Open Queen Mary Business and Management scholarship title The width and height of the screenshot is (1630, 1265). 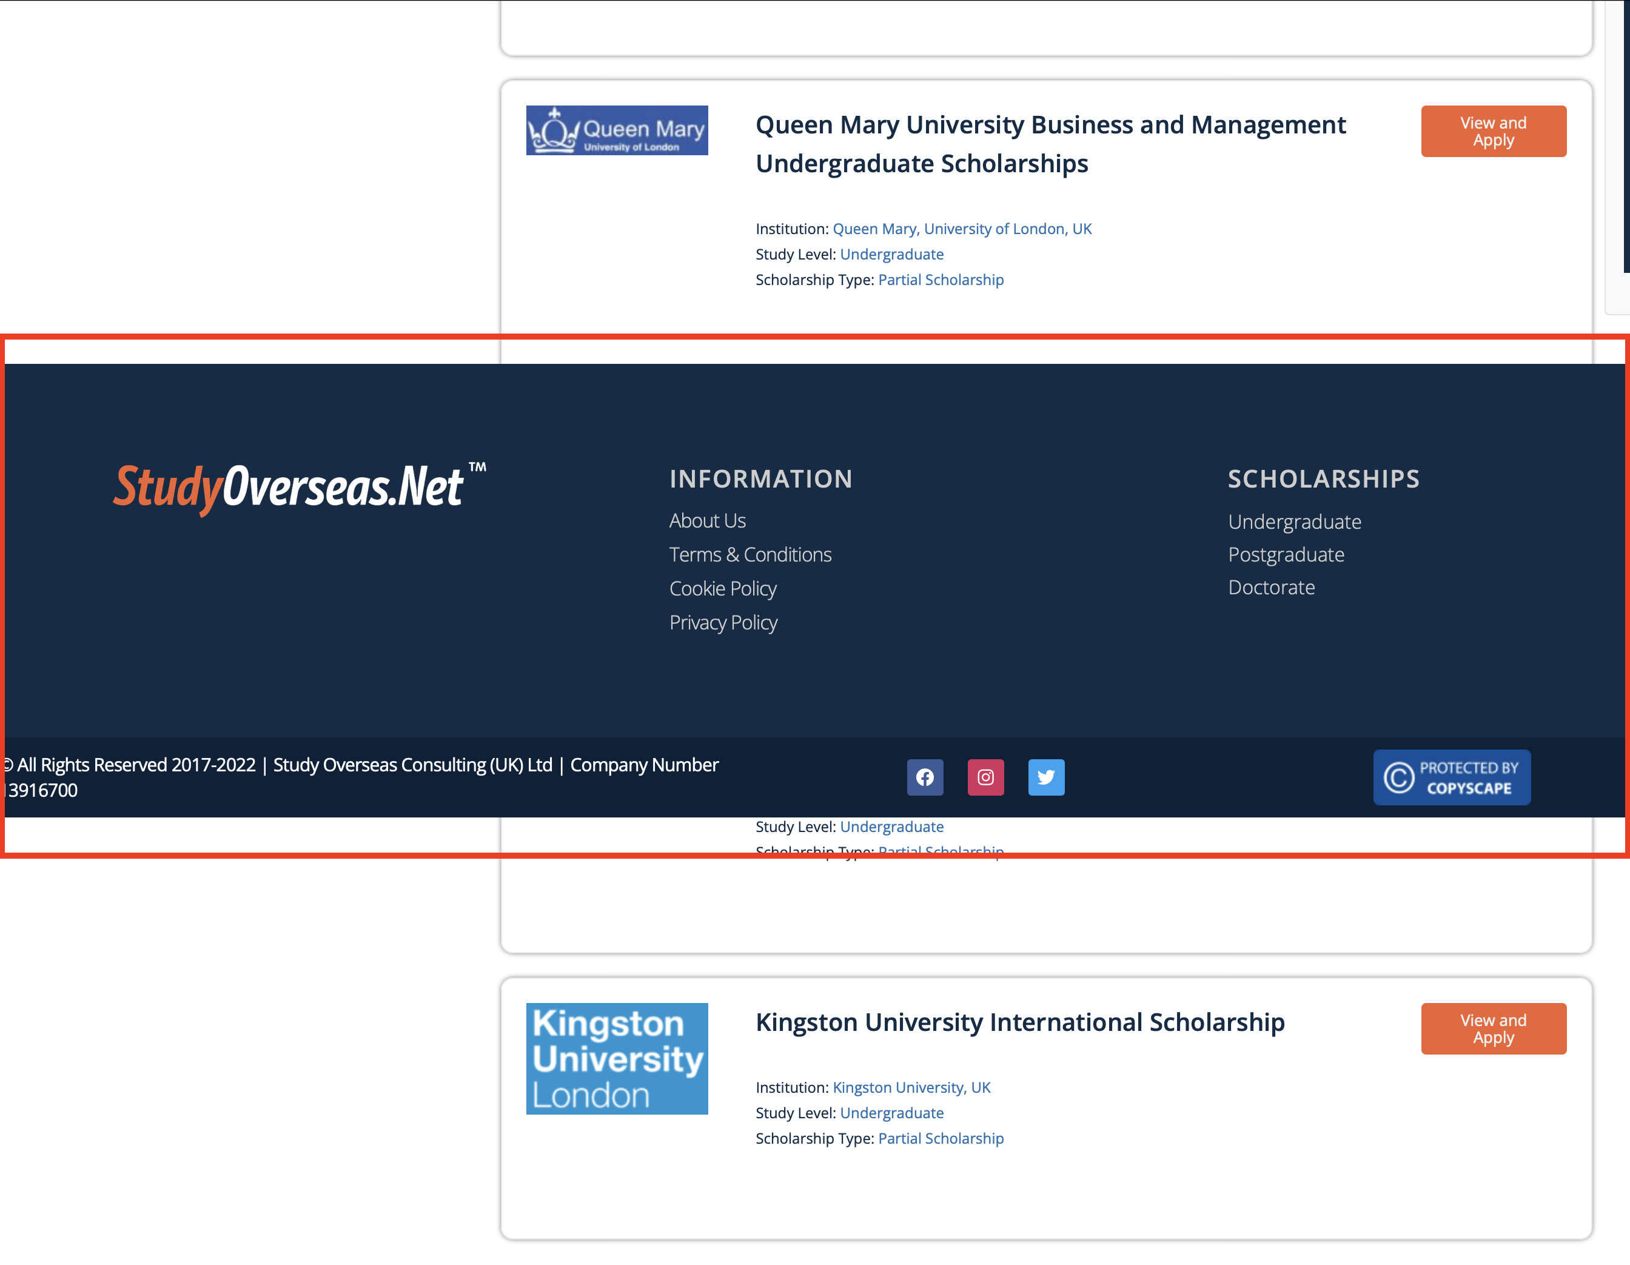(x=1050, y=144)
